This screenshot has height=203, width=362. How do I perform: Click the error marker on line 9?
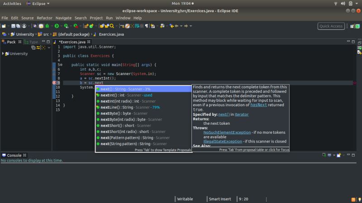(54, 83)
